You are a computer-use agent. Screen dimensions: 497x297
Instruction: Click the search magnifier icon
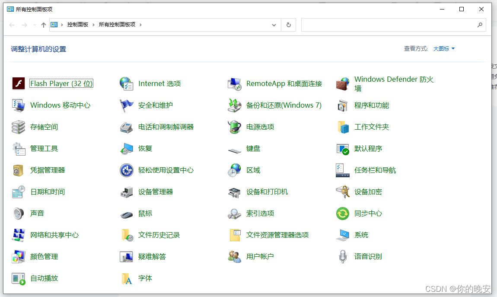(480, 25)
